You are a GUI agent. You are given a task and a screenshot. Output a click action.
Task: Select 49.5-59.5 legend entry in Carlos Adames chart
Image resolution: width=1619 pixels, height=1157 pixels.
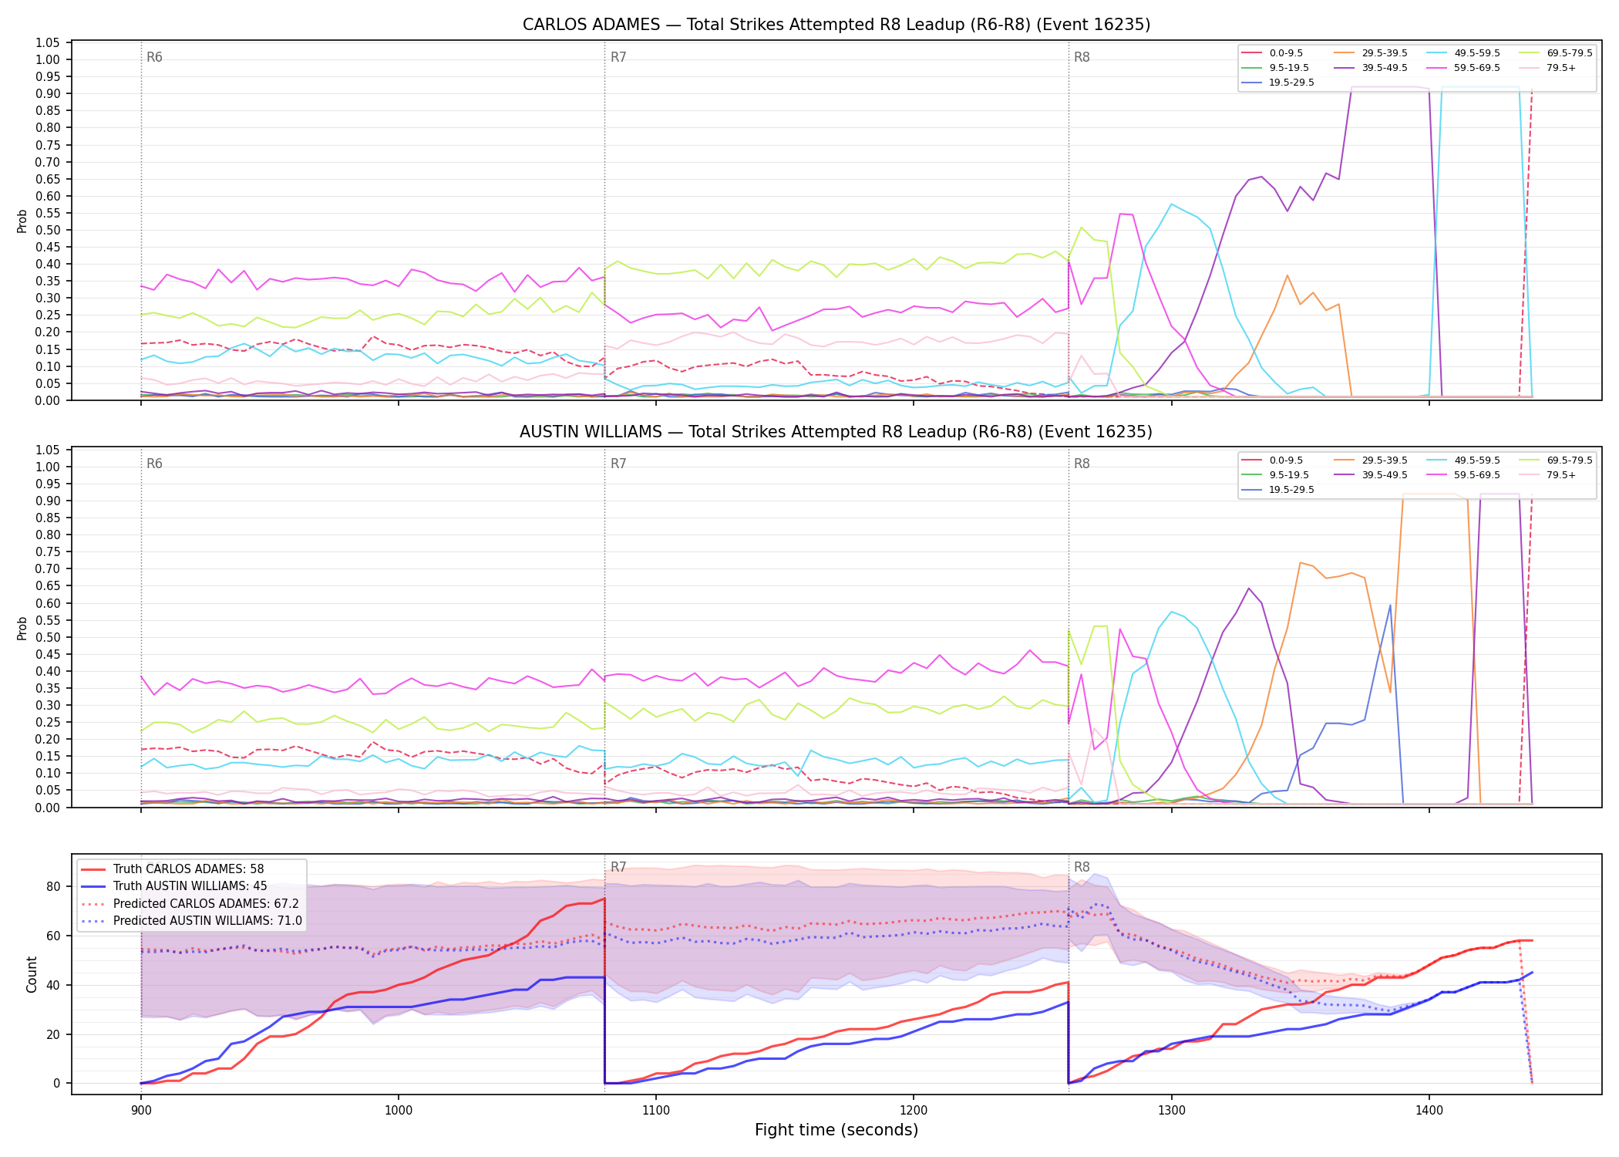coord(1463,53)
